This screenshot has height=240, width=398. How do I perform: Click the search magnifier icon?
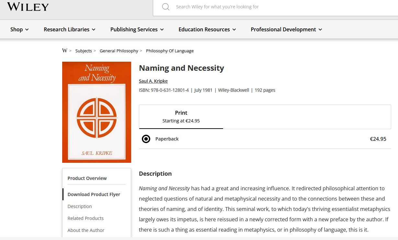click(x=166, y=7)
